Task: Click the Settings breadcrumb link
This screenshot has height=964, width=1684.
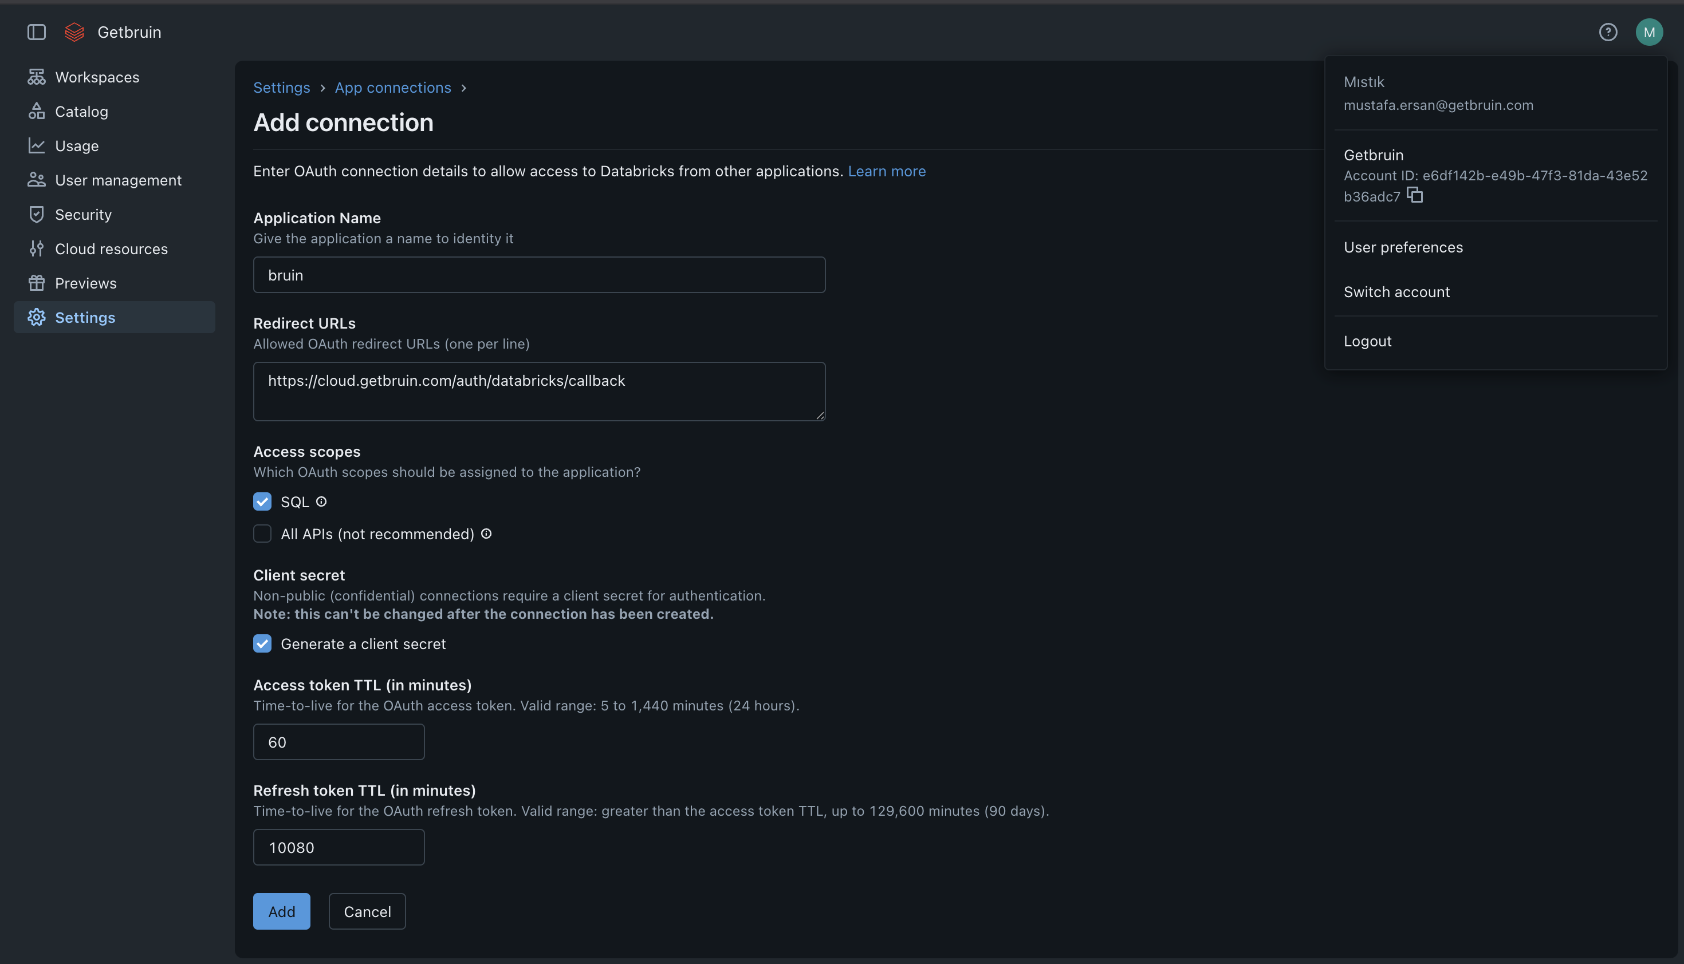Action: tap(282, 88)
